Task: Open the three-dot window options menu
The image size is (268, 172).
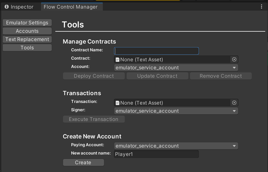Action: point(261,6)
